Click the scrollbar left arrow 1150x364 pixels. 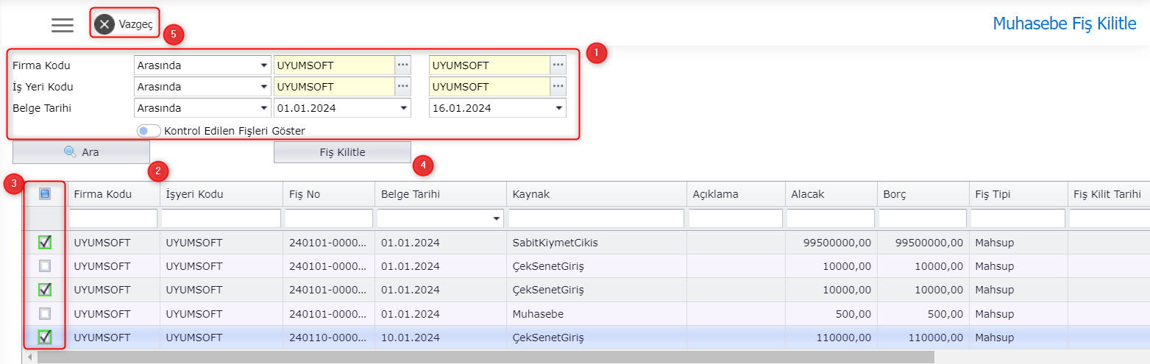(30, 357)
